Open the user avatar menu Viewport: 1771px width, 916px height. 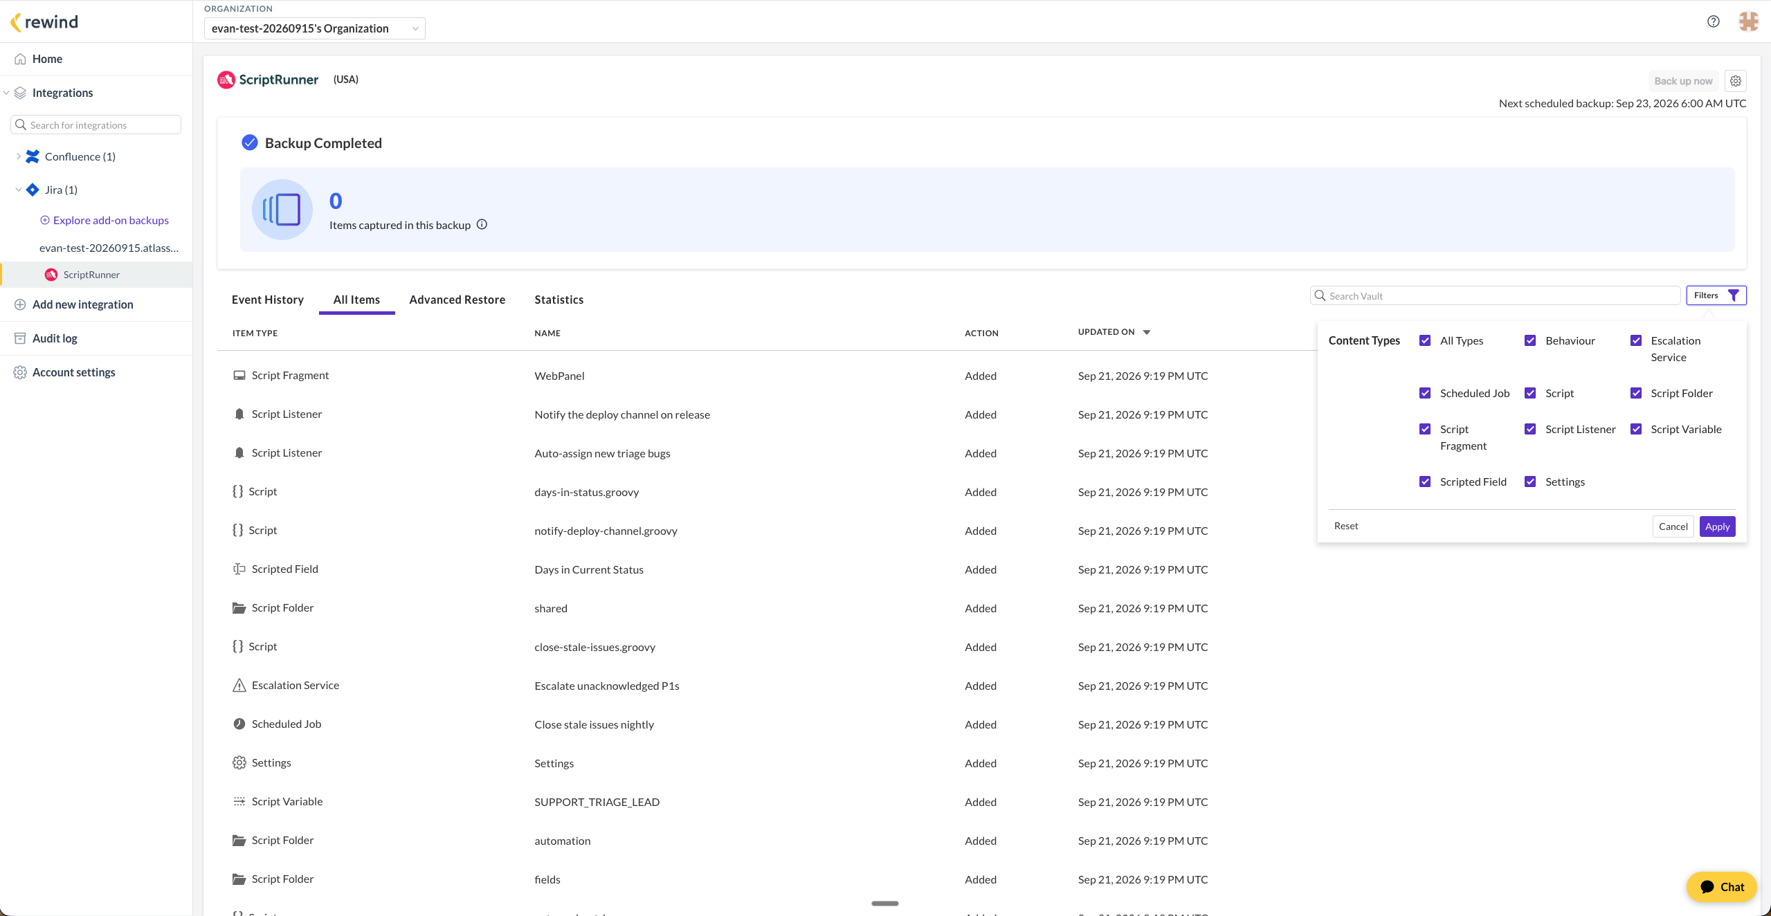[x=1748, y=21]
